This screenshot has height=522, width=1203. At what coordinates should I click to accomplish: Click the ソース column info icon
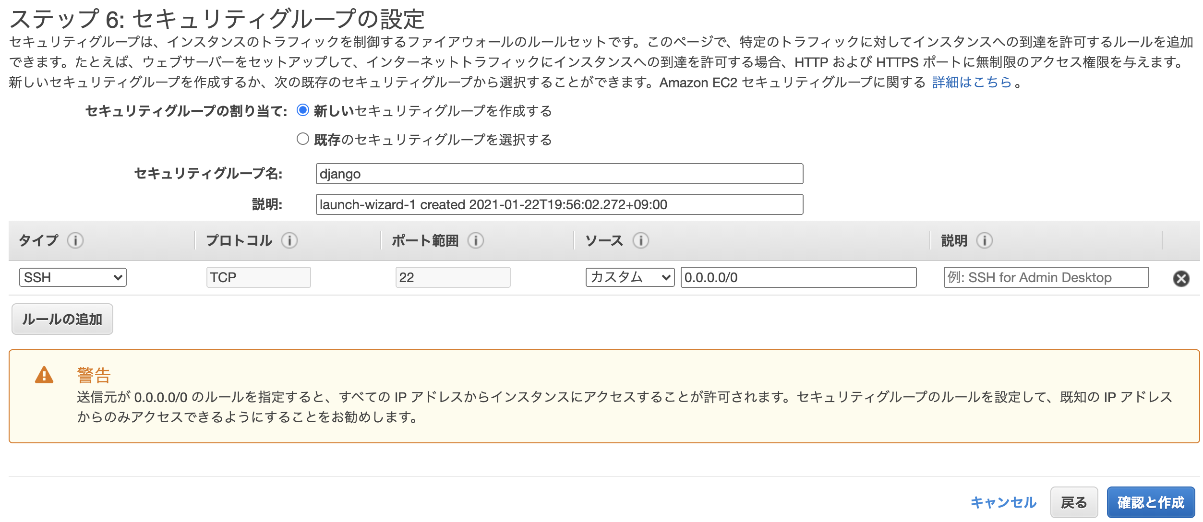click(641, 241)
